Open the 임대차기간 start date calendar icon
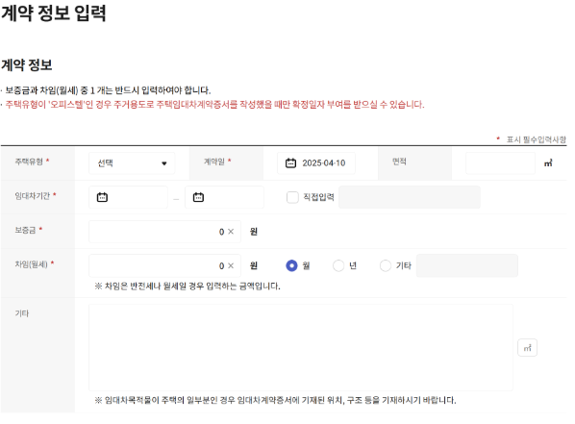 [102, 197]
